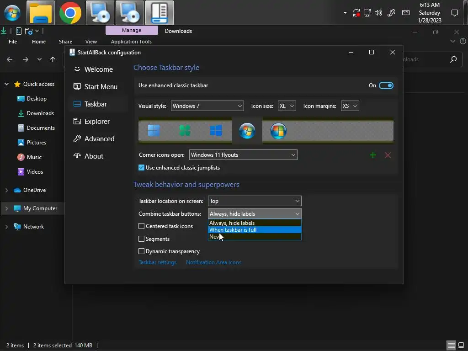
Task: Open the Notification Area Icons link
Action: 214,262
